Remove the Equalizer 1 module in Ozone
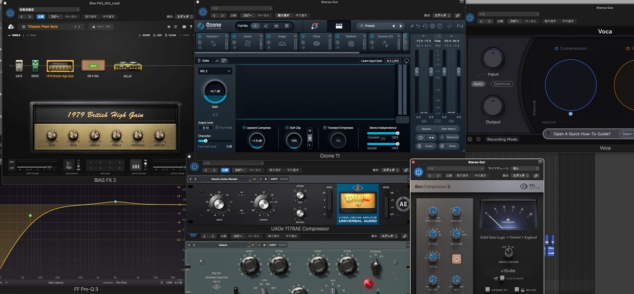The width and height of the screenshot is (634, 294). (226, 36)
